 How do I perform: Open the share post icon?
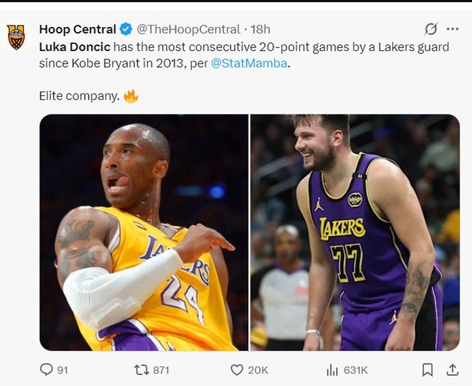tap(452, 370)
